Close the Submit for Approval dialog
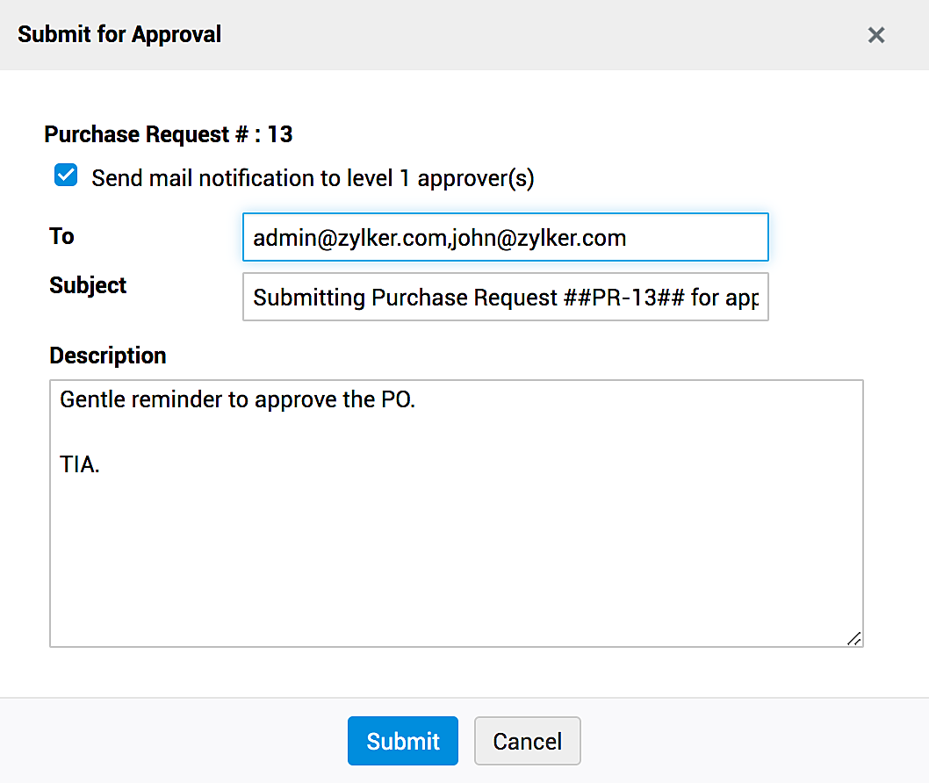The width and height of the screenshot is (929, 783). coord(875,35)
